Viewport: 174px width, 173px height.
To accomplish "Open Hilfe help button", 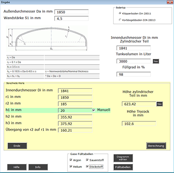I will click(17, 167).
